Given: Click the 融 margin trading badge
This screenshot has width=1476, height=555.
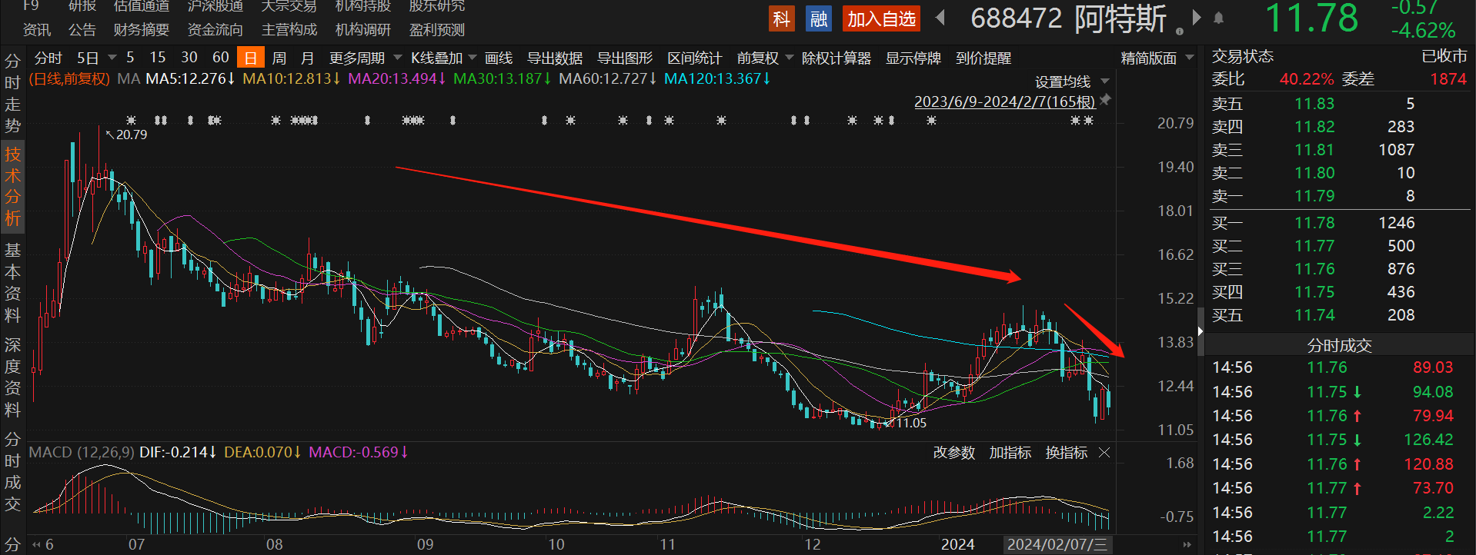Looking at the screenshot, I should pos(818,19).
